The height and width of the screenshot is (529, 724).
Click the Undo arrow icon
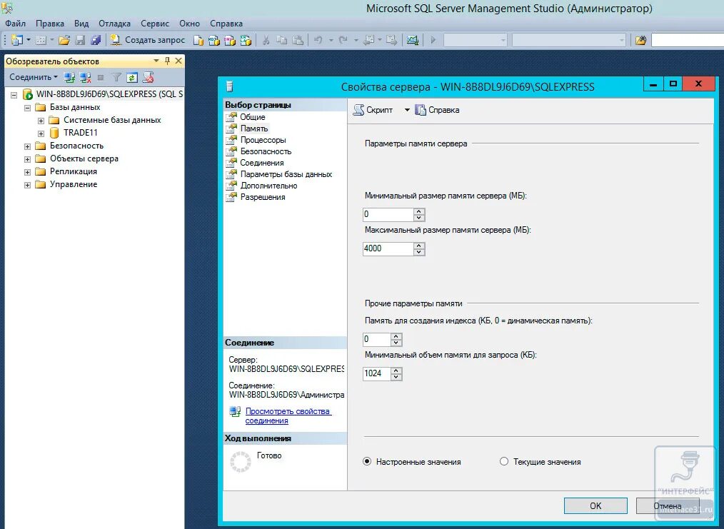pos(318,40)
